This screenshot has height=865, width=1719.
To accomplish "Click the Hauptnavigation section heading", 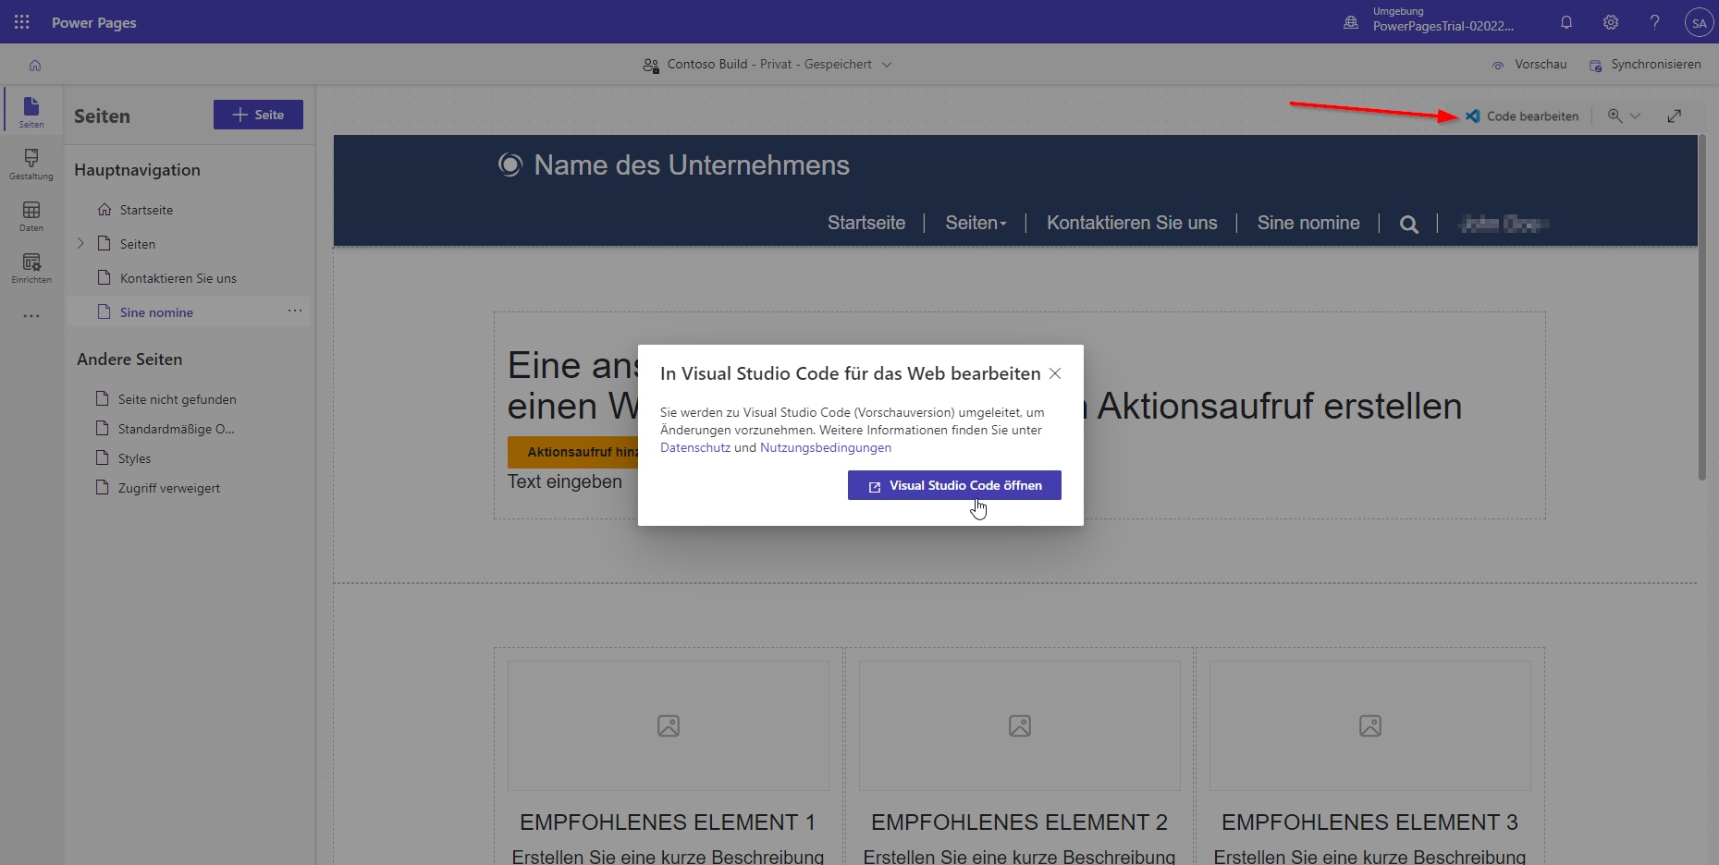I will (x=137, y=170).
